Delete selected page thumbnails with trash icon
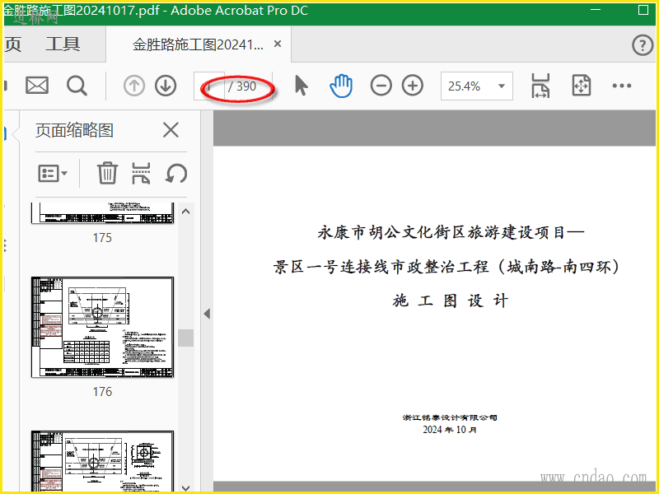This screenshot has width=659, height=494. 107,173
